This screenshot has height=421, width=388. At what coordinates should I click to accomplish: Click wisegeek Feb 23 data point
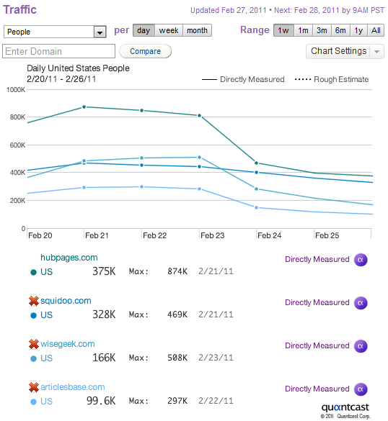[199, 158]
